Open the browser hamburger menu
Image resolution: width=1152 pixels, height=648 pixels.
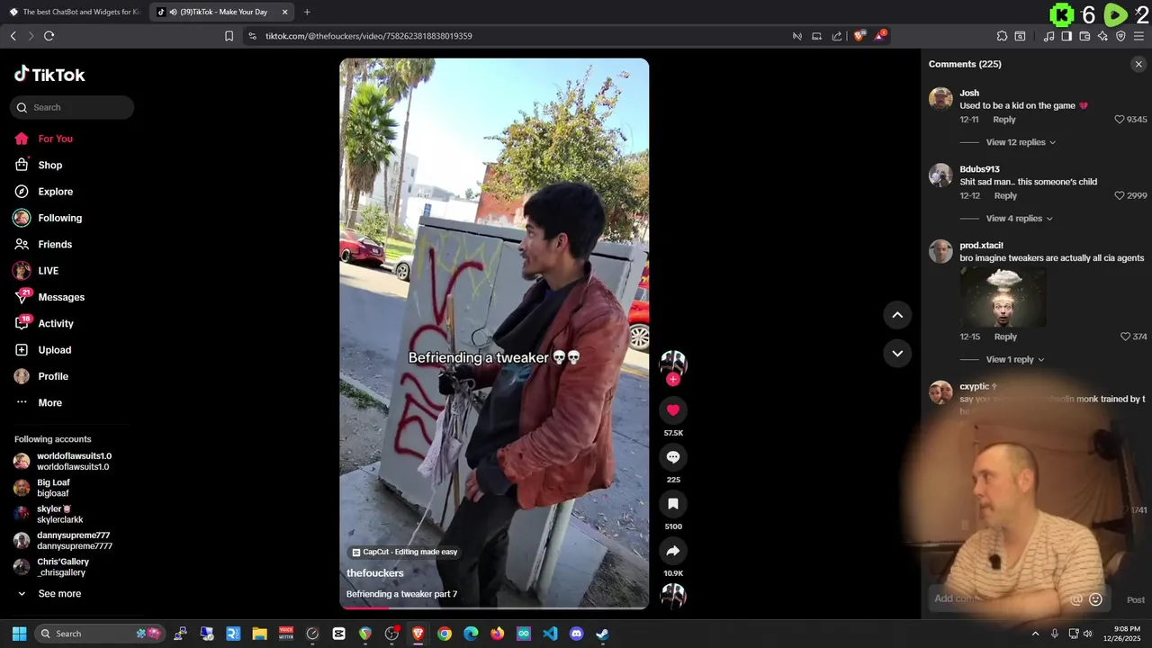pos(1138,36)
